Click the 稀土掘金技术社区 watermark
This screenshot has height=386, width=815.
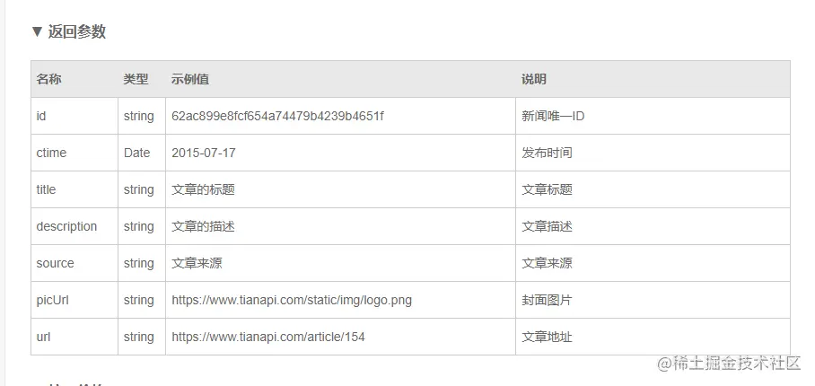click(x=728, y=364)
